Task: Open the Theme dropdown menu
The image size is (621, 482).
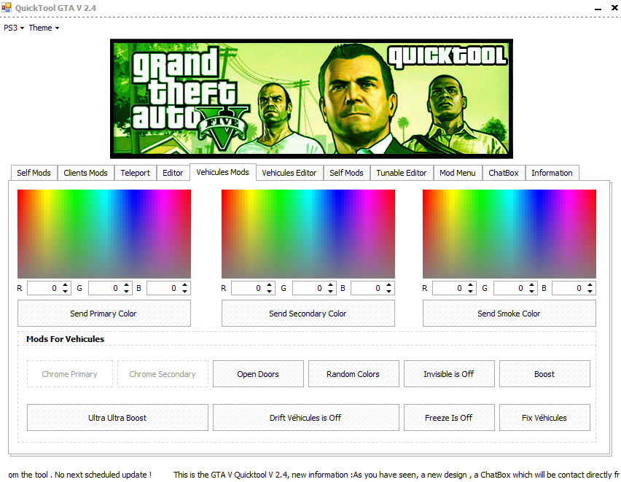Action: 44,28
